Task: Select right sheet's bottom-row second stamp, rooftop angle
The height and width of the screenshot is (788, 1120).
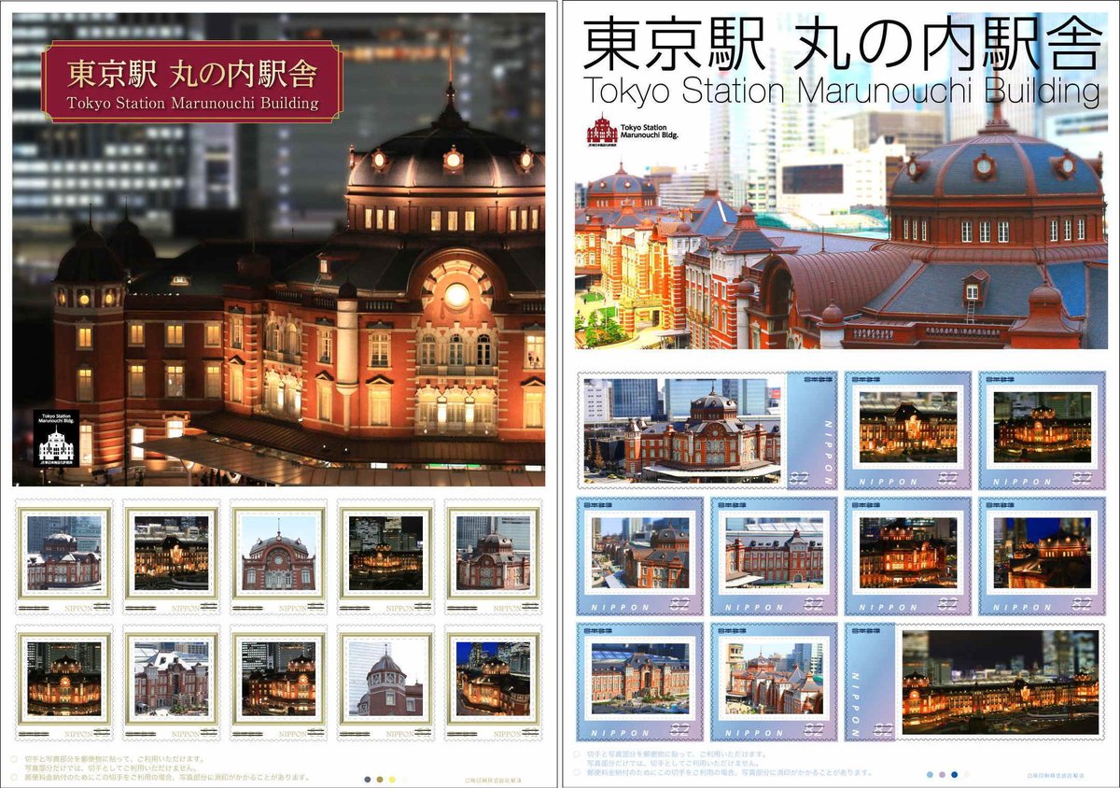Action: click(x=774, y=682)
